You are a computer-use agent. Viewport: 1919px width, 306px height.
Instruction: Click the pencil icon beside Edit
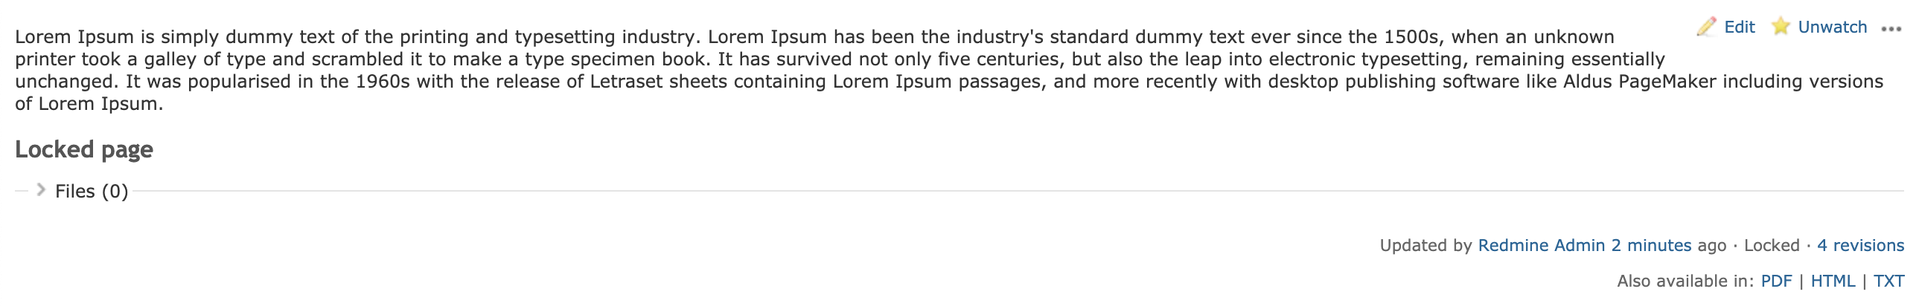click(x=1706, y=27)
